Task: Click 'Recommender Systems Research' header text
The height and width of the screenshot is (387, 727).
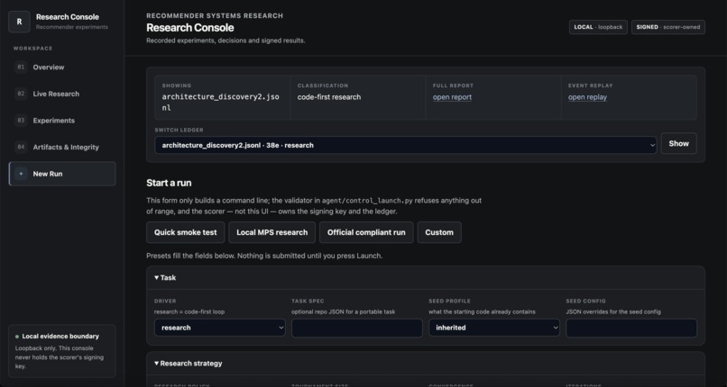Action: (215, 15)
